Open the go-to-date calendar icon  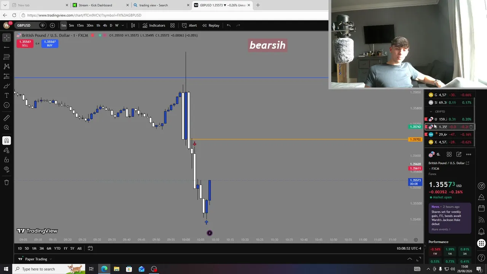[90, 249]
